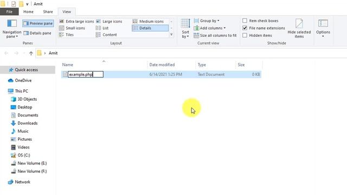This screenshot has height=195, width=347.
Task: Open the Options button
Action: 323,29
